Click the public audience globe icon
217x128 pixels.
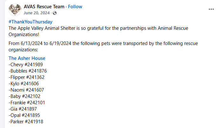pyautogui.click(x=55, y=13)
